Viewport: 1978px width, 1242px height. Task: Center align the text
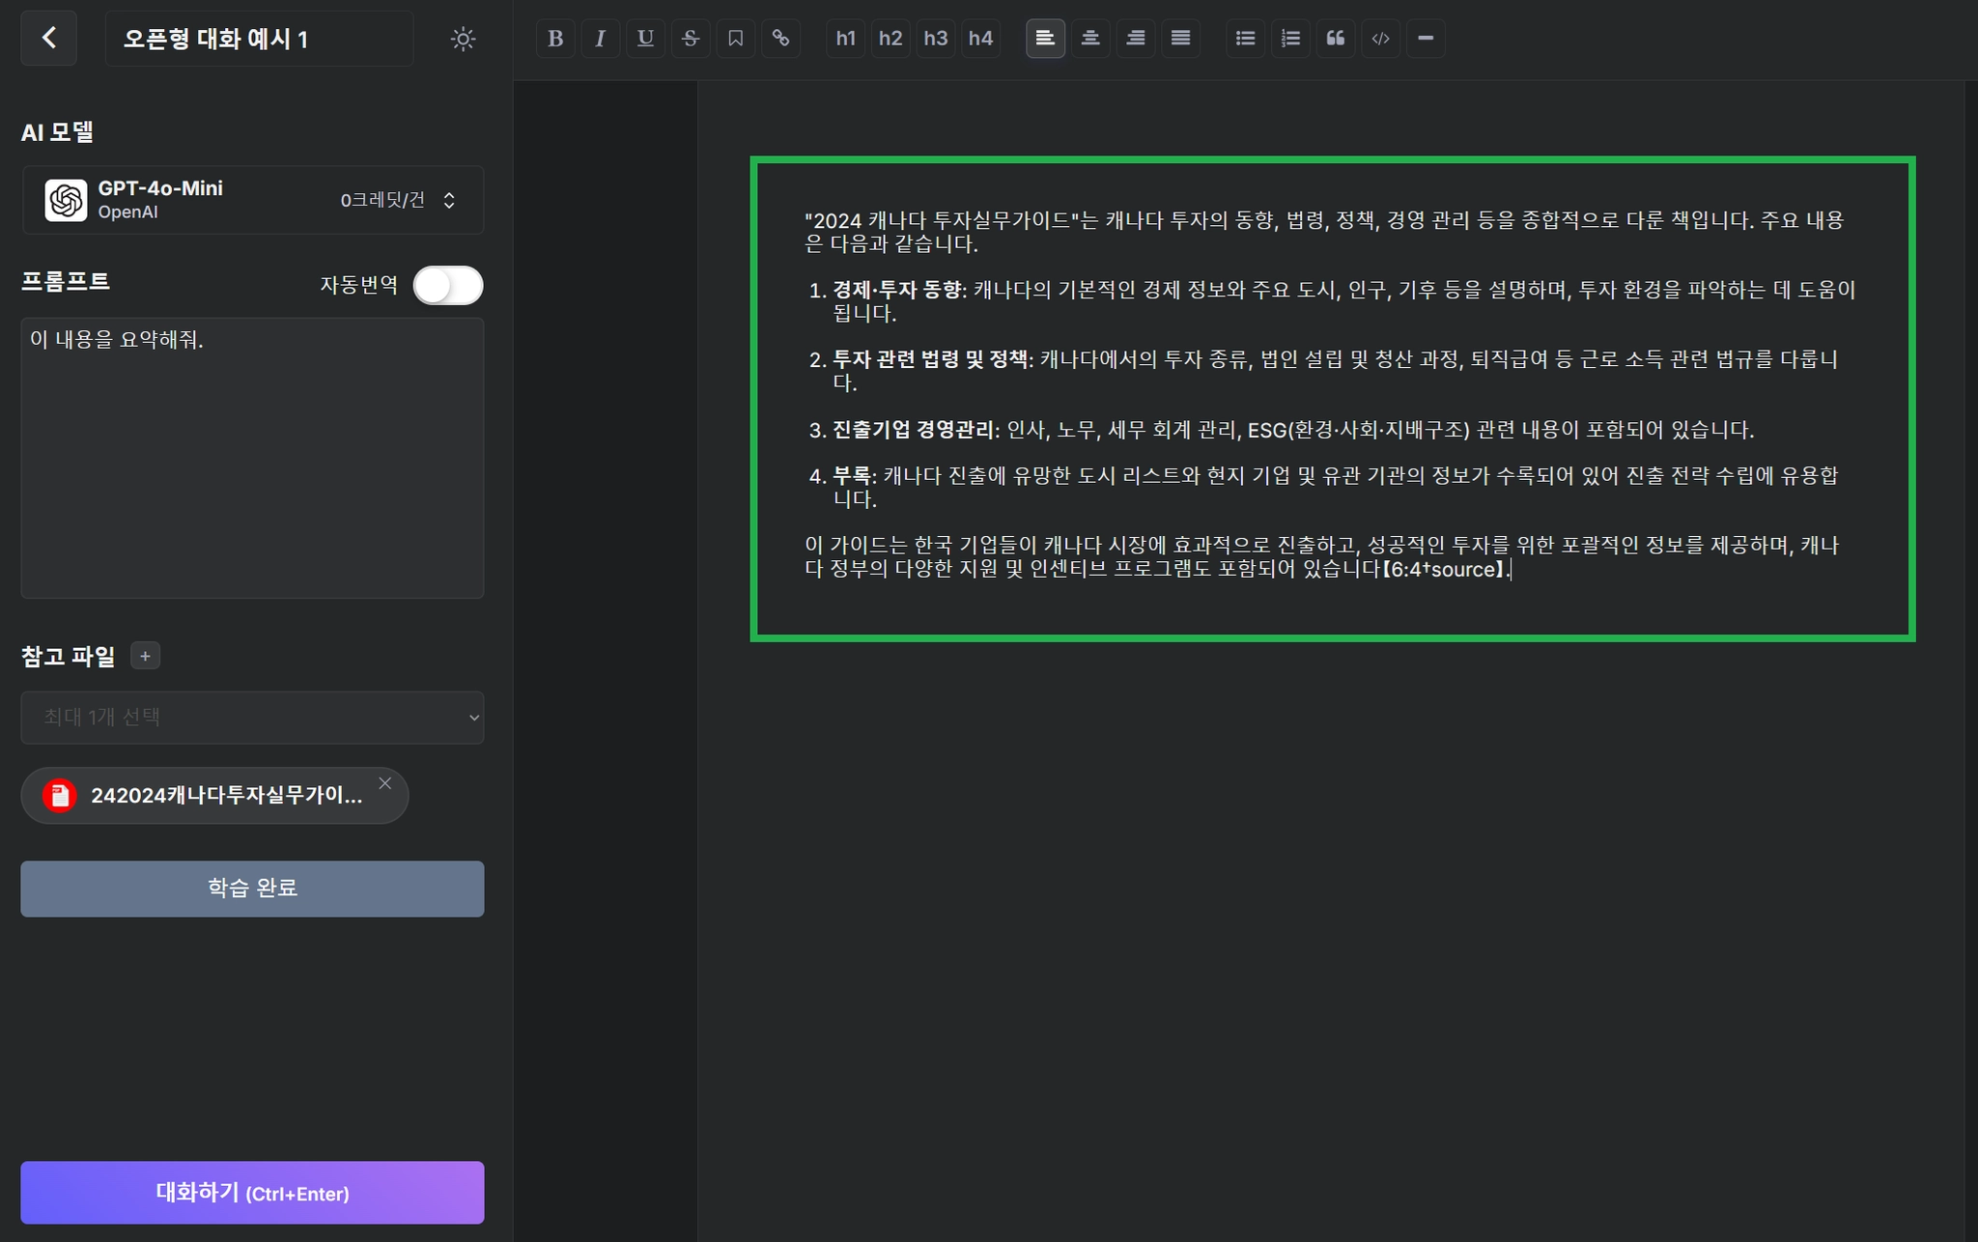(1090, 39)
